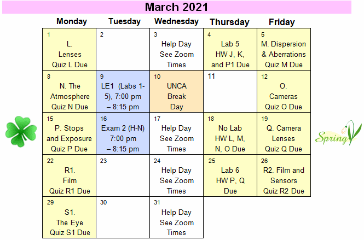The width and height of the screenshot is (364, 240).
Task: Click the Monday column header
Action: click(x=72, y=21)
